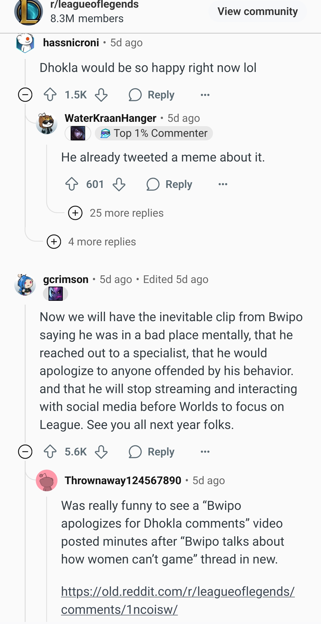The image size is (321, 624).
Task: Open Thrownaway124567890's profile avatar
Action: 47,480
